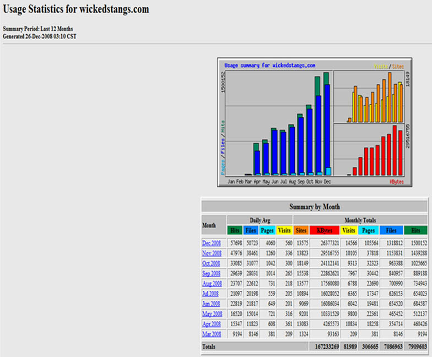
Task: Click the Totals row label
Action: tap(209, 347)
